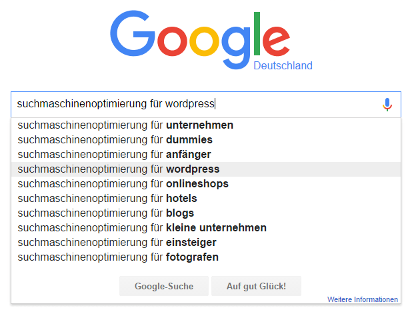This screenshot has height=312, width=410.
Task: Choose the "hotels" autocomplete suggestion
Action: point(206,199)
